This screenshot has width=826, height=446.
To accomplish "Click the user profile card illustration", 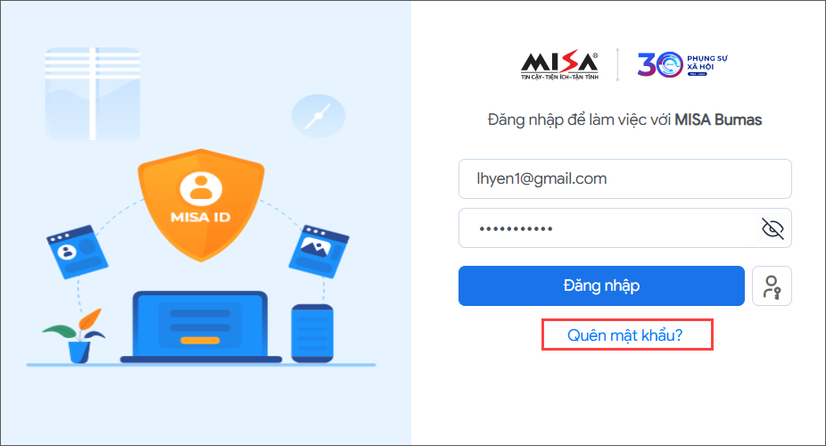I will tap(77, 252).
